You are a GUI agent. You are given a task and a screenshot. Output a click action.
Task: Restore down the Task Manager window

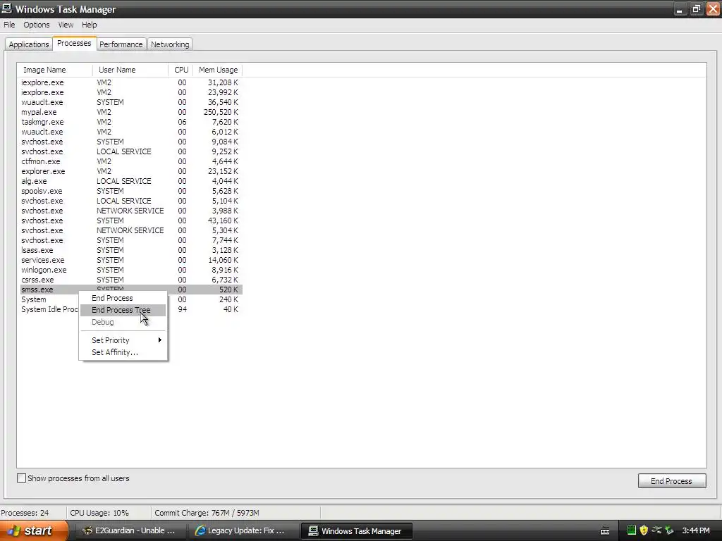pos(696,9)
